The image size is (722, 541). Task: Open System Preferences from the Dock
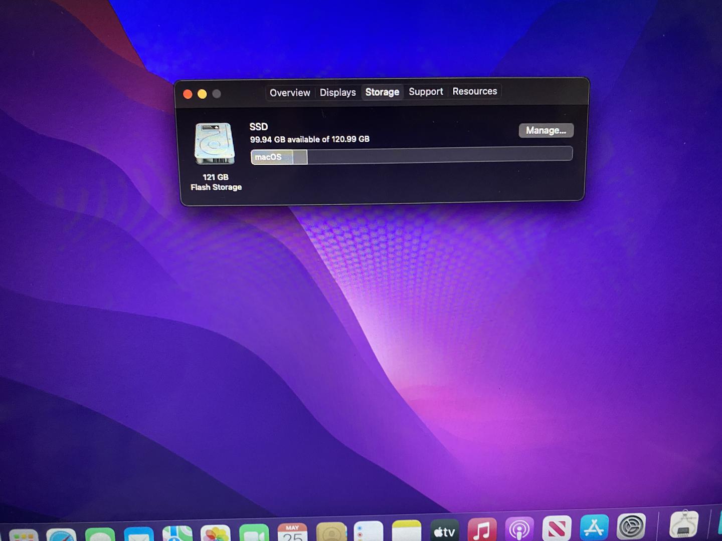pos(631,526)
